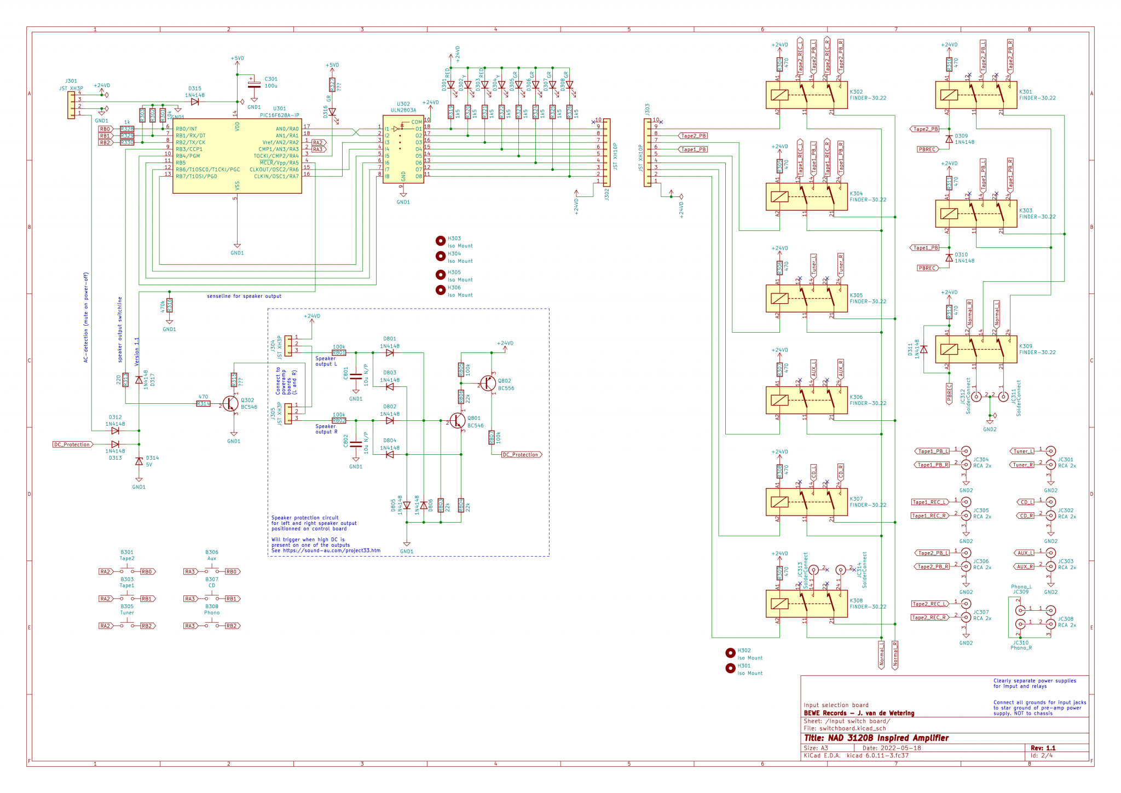Click the 'Version 1.1' label
The height and width of the screenshot is (793, 1121).
tap(137, 351)
